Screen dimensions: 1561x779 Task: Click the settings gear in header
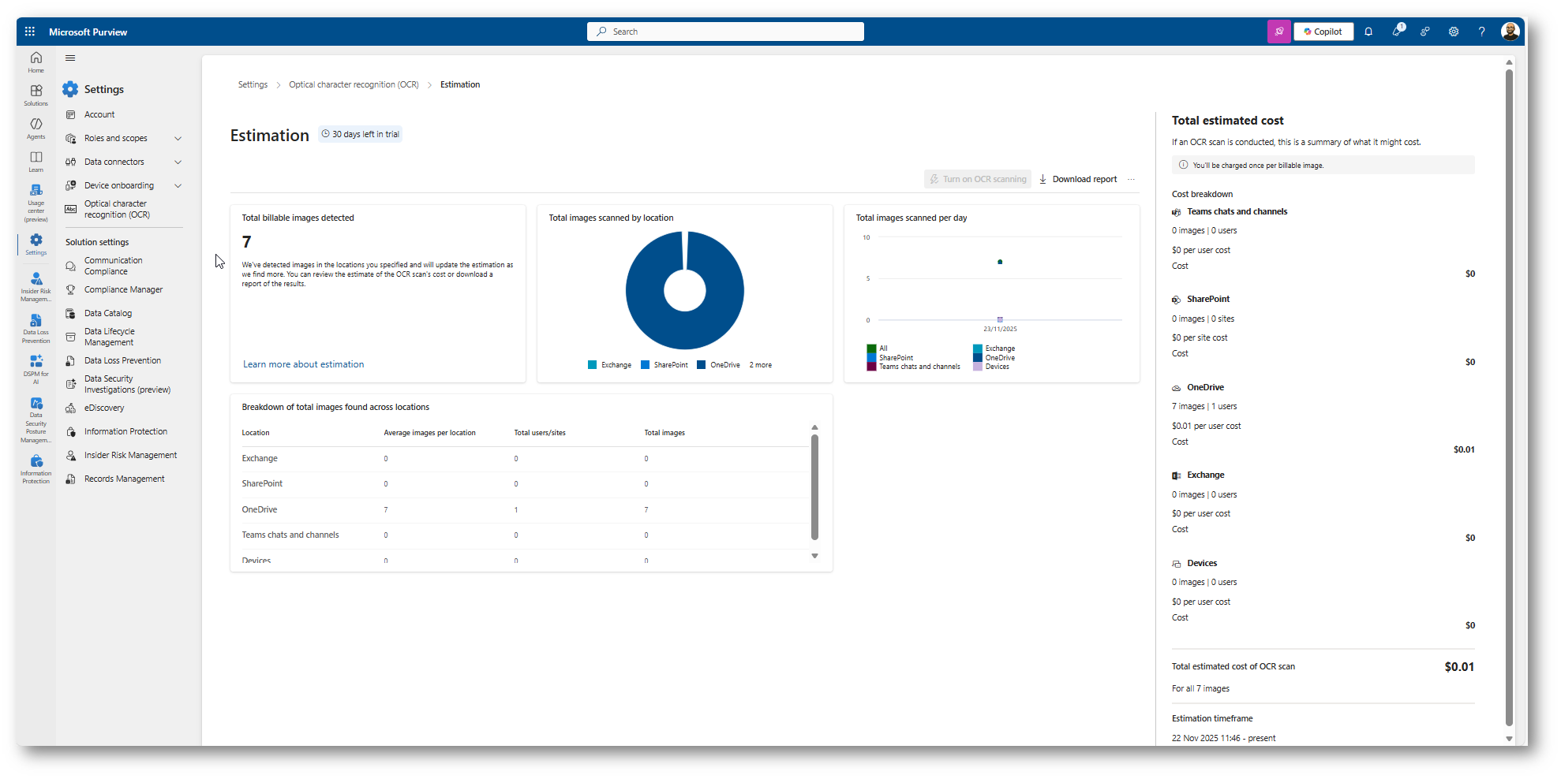(x=1453, y=32)
